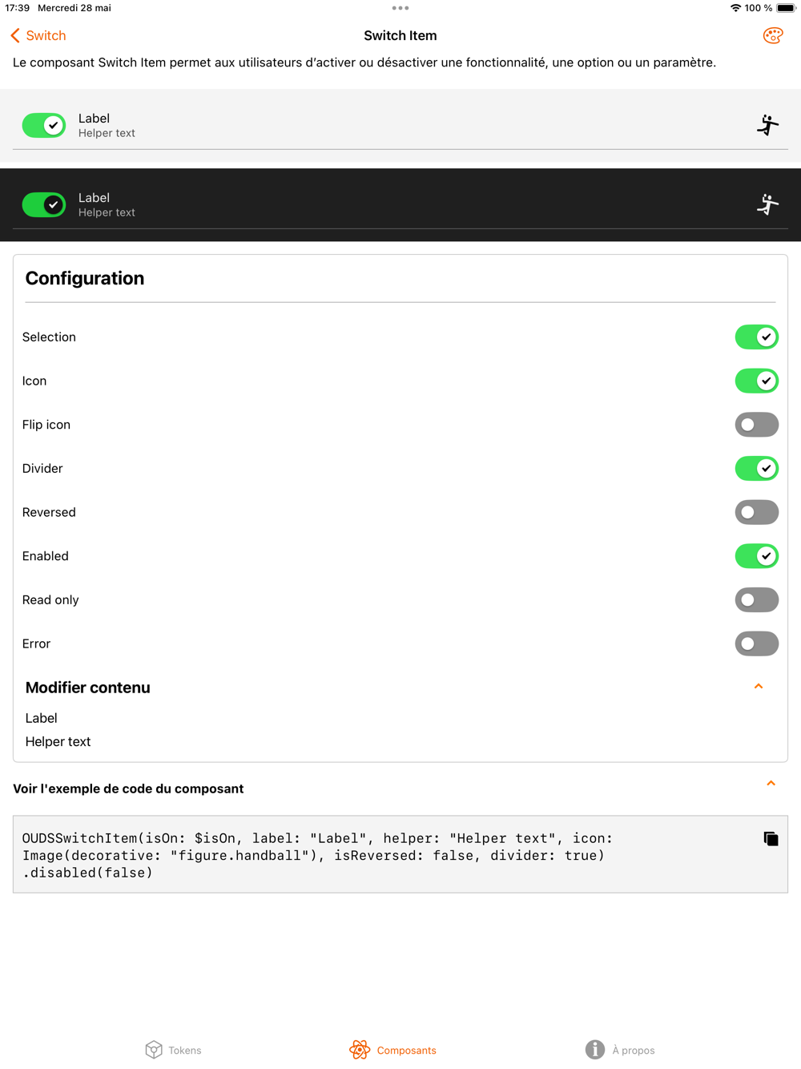Tap 'Helper text' in the dark preview
This screenshot has height=1069, width=801.
107,212
